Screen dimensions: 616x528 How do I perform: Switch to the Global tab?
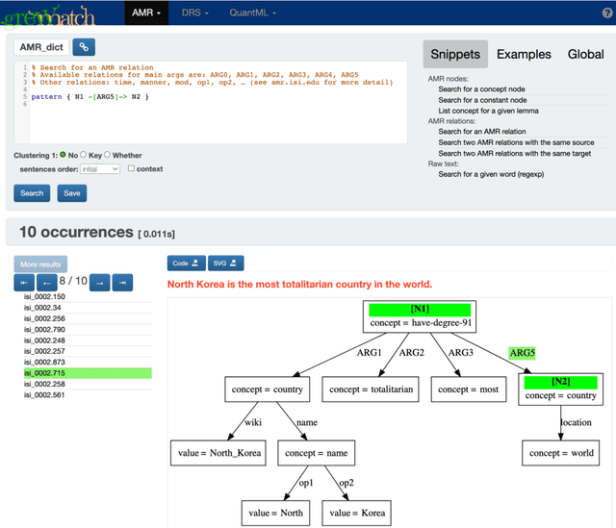(585, 54)
